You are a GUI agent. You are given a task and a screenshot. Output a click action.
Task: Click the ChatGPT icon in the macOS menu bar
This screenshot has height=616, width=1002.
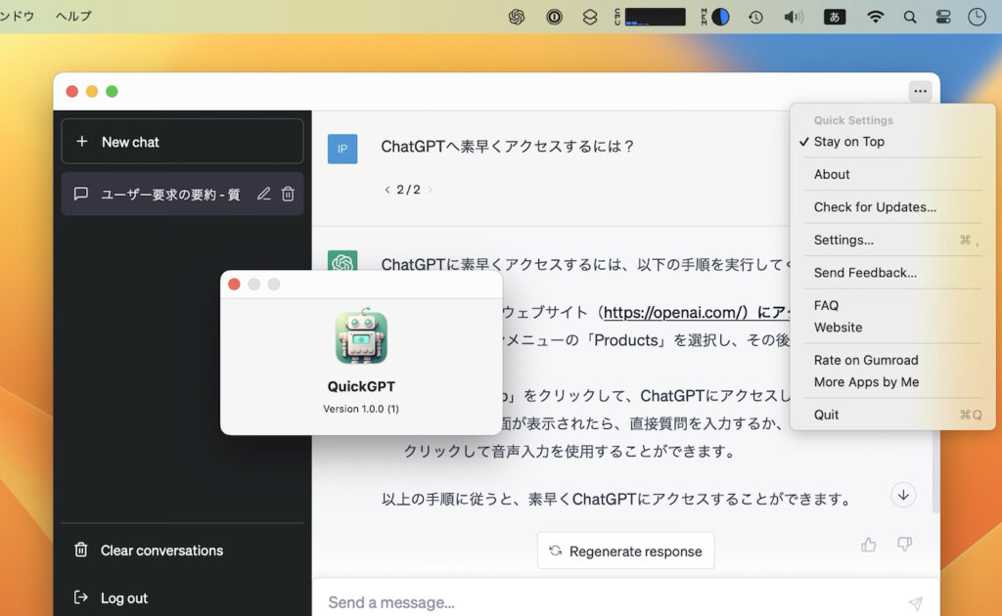tap(518, 16)
